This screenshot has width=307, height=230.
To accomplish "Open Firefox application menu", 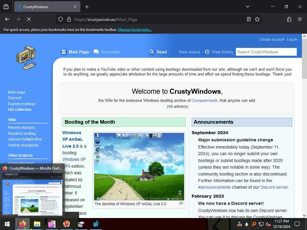I will 300,19.
